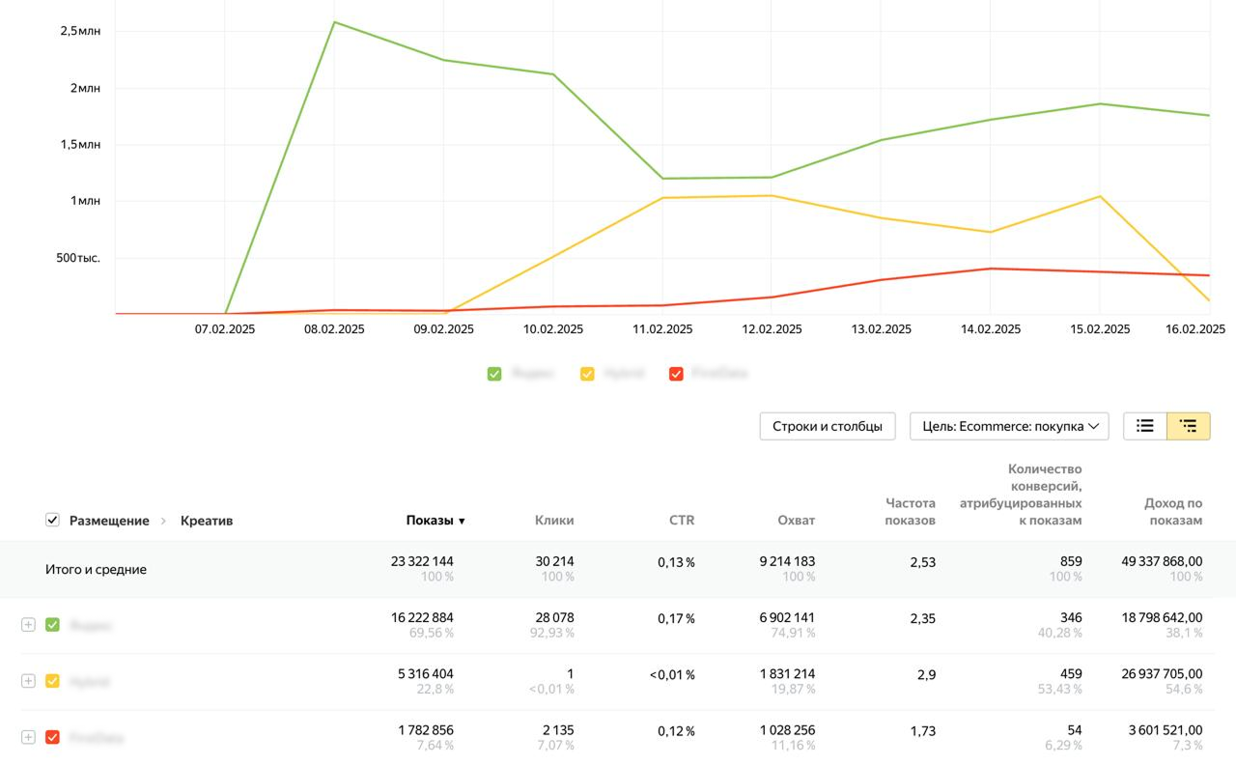Image resolution: width=1236 pixels, height=765 pixels.
Task: Uncheck the yellow checkbox in table row
Action: pos(53,681)
